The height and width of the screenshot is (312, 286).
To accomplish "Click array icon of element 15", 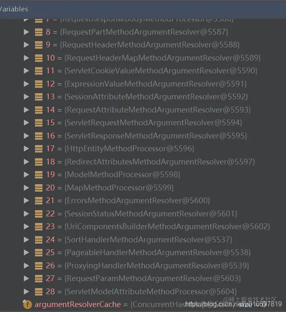I will [x=39, y=123].
